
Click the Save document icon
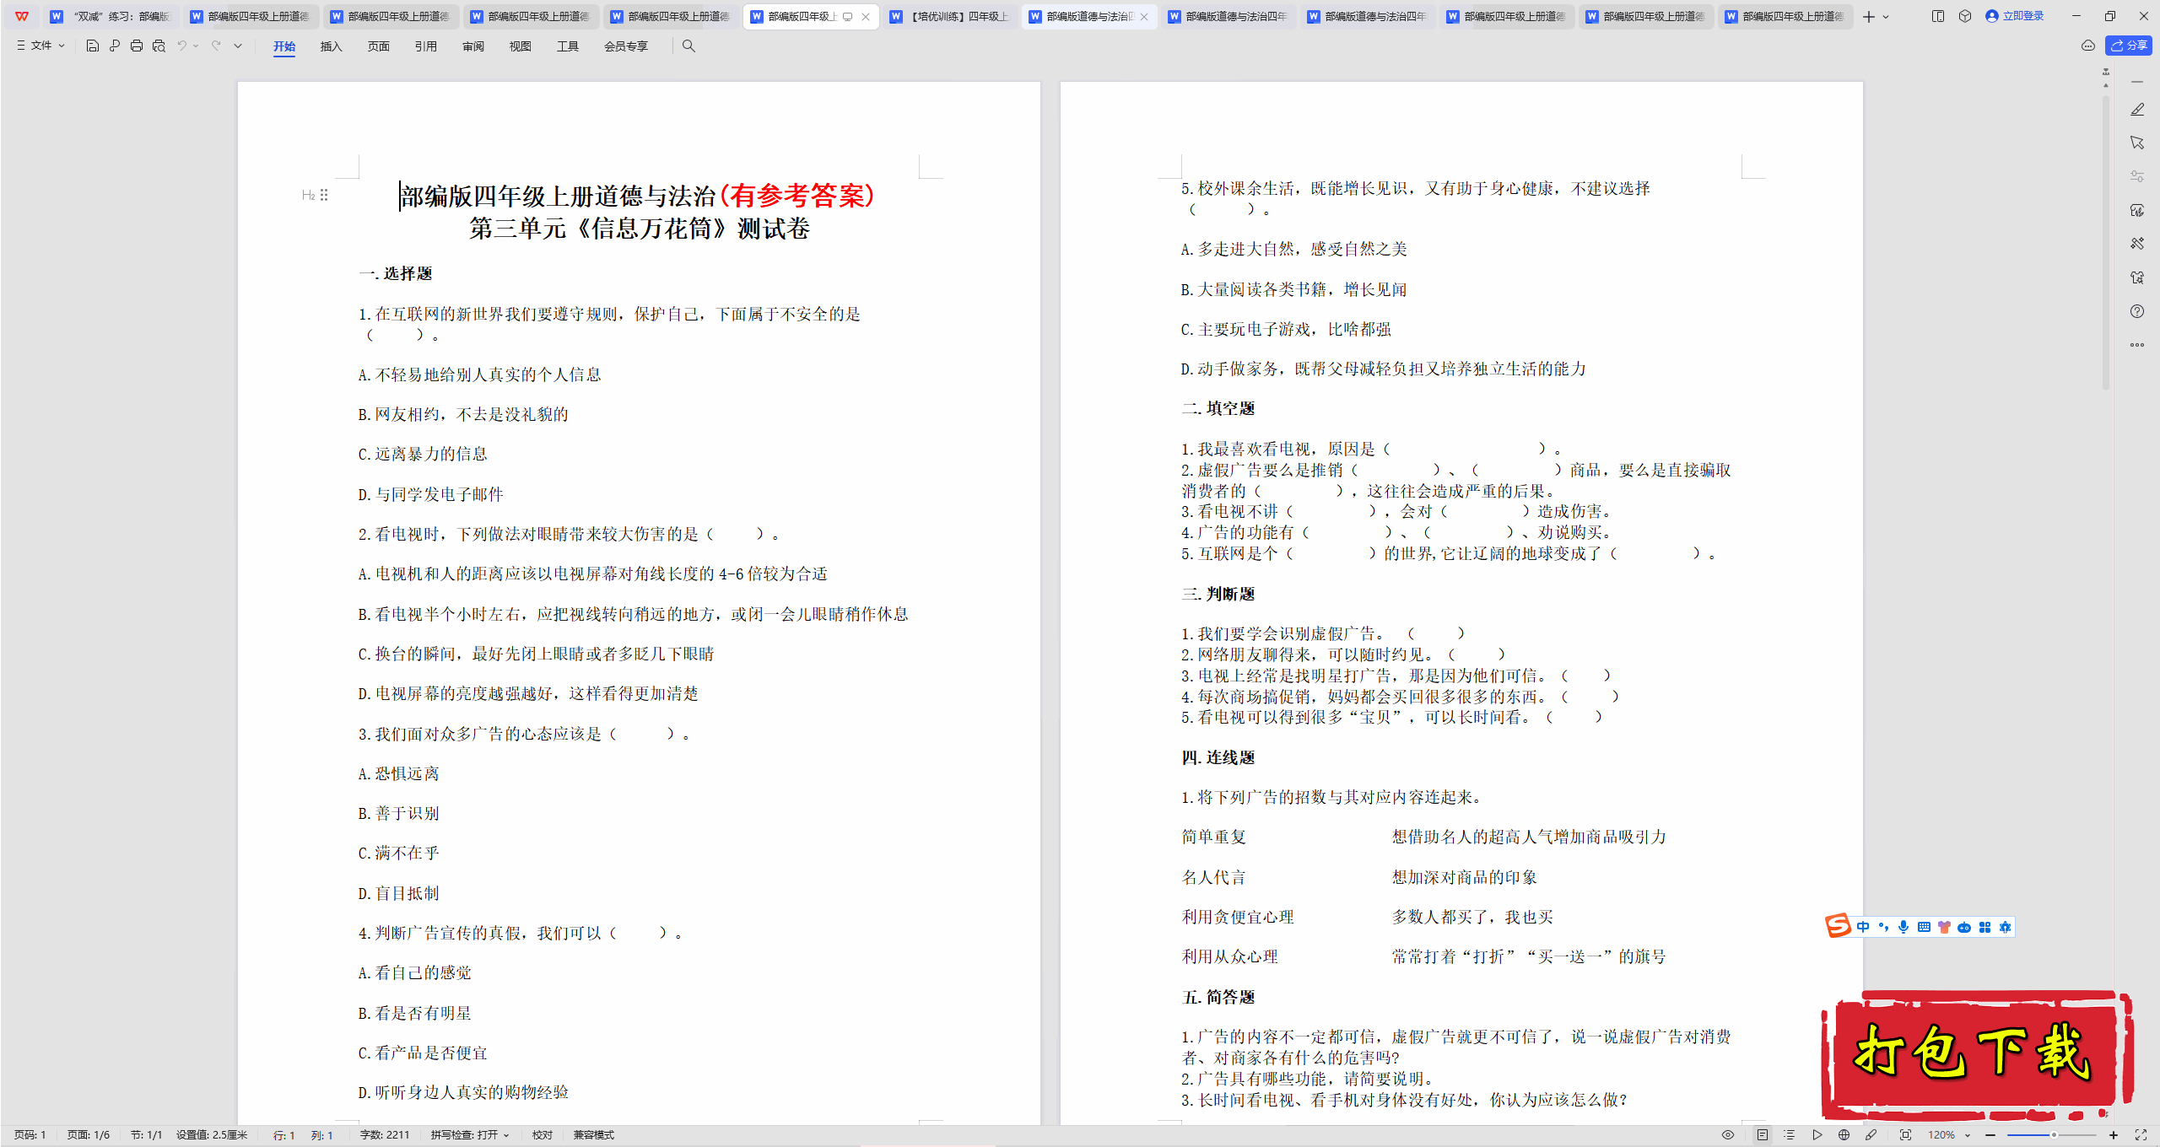point(93,46)
